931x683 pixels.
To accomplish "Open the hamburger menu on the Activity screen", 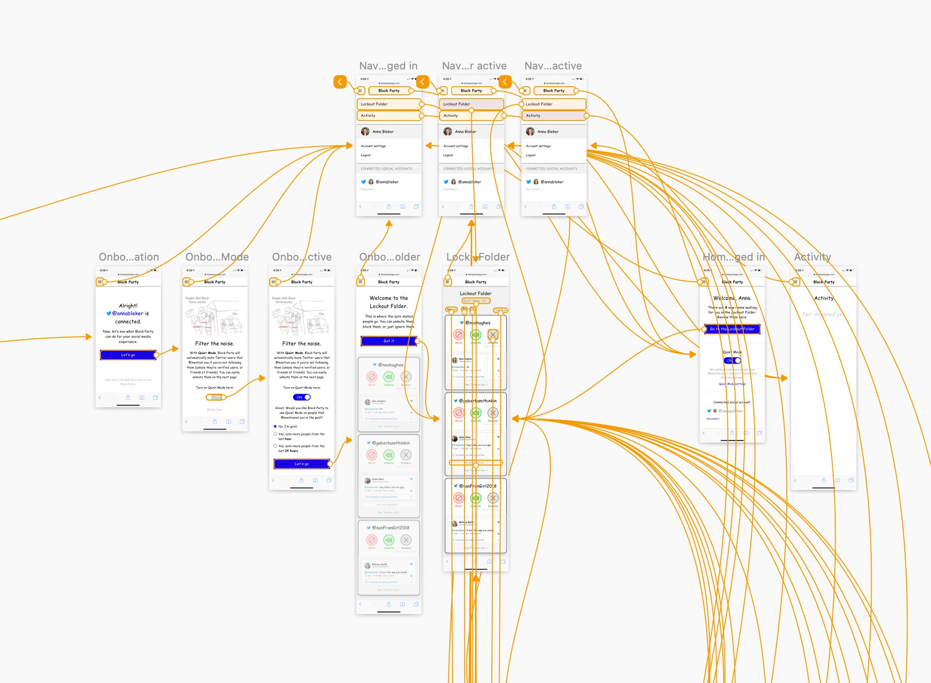I will [x=795, y=282].
